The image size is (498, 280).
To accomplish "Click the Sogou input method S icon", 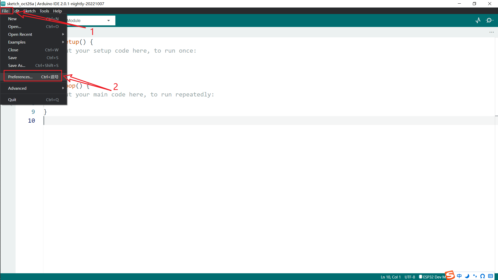I will point(450,275).
